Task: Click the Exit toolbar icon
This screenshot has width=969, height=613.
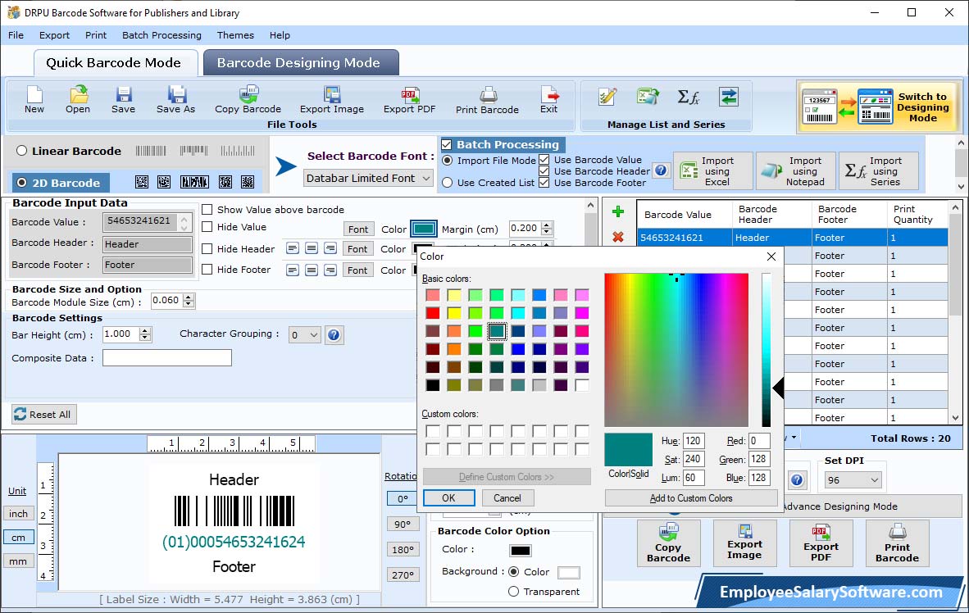Action: click(548, 100)
